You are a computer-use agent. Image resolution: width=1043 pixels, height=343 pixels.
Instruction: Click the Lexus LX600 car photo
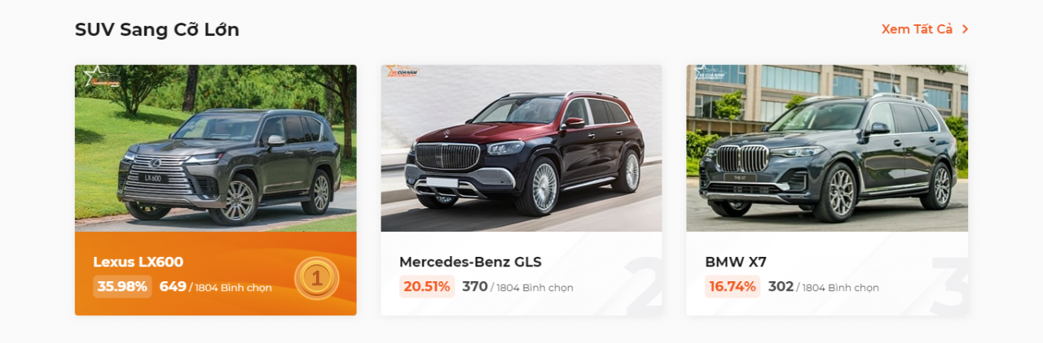[216, 148]
